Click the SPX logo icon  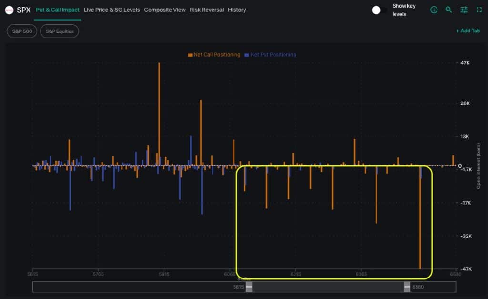[9, 10]
